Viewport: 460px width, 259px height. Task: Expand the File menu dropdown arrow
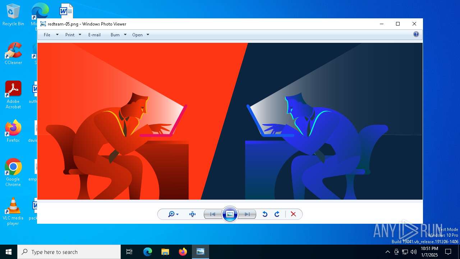57,35
